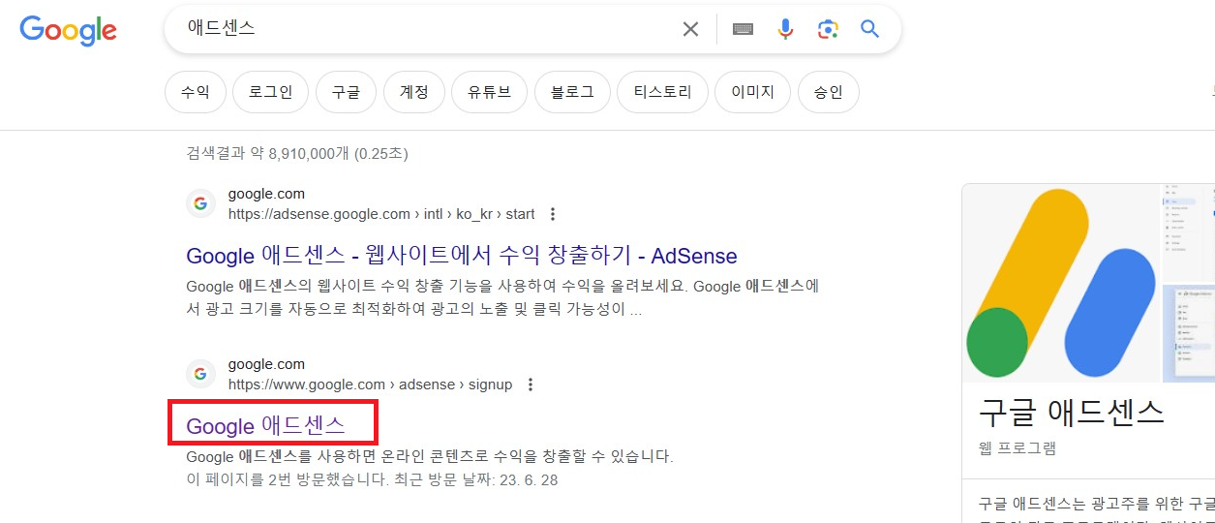The width and height of the screenshot is (1215, 523).
Task: Open the more options dots beside the adsense signup URL
Action: (530, 385)
